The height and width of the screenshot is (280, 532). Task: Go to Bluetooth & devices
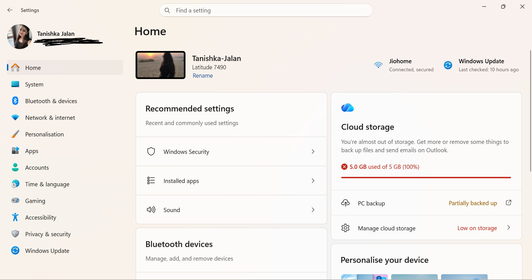65,101
